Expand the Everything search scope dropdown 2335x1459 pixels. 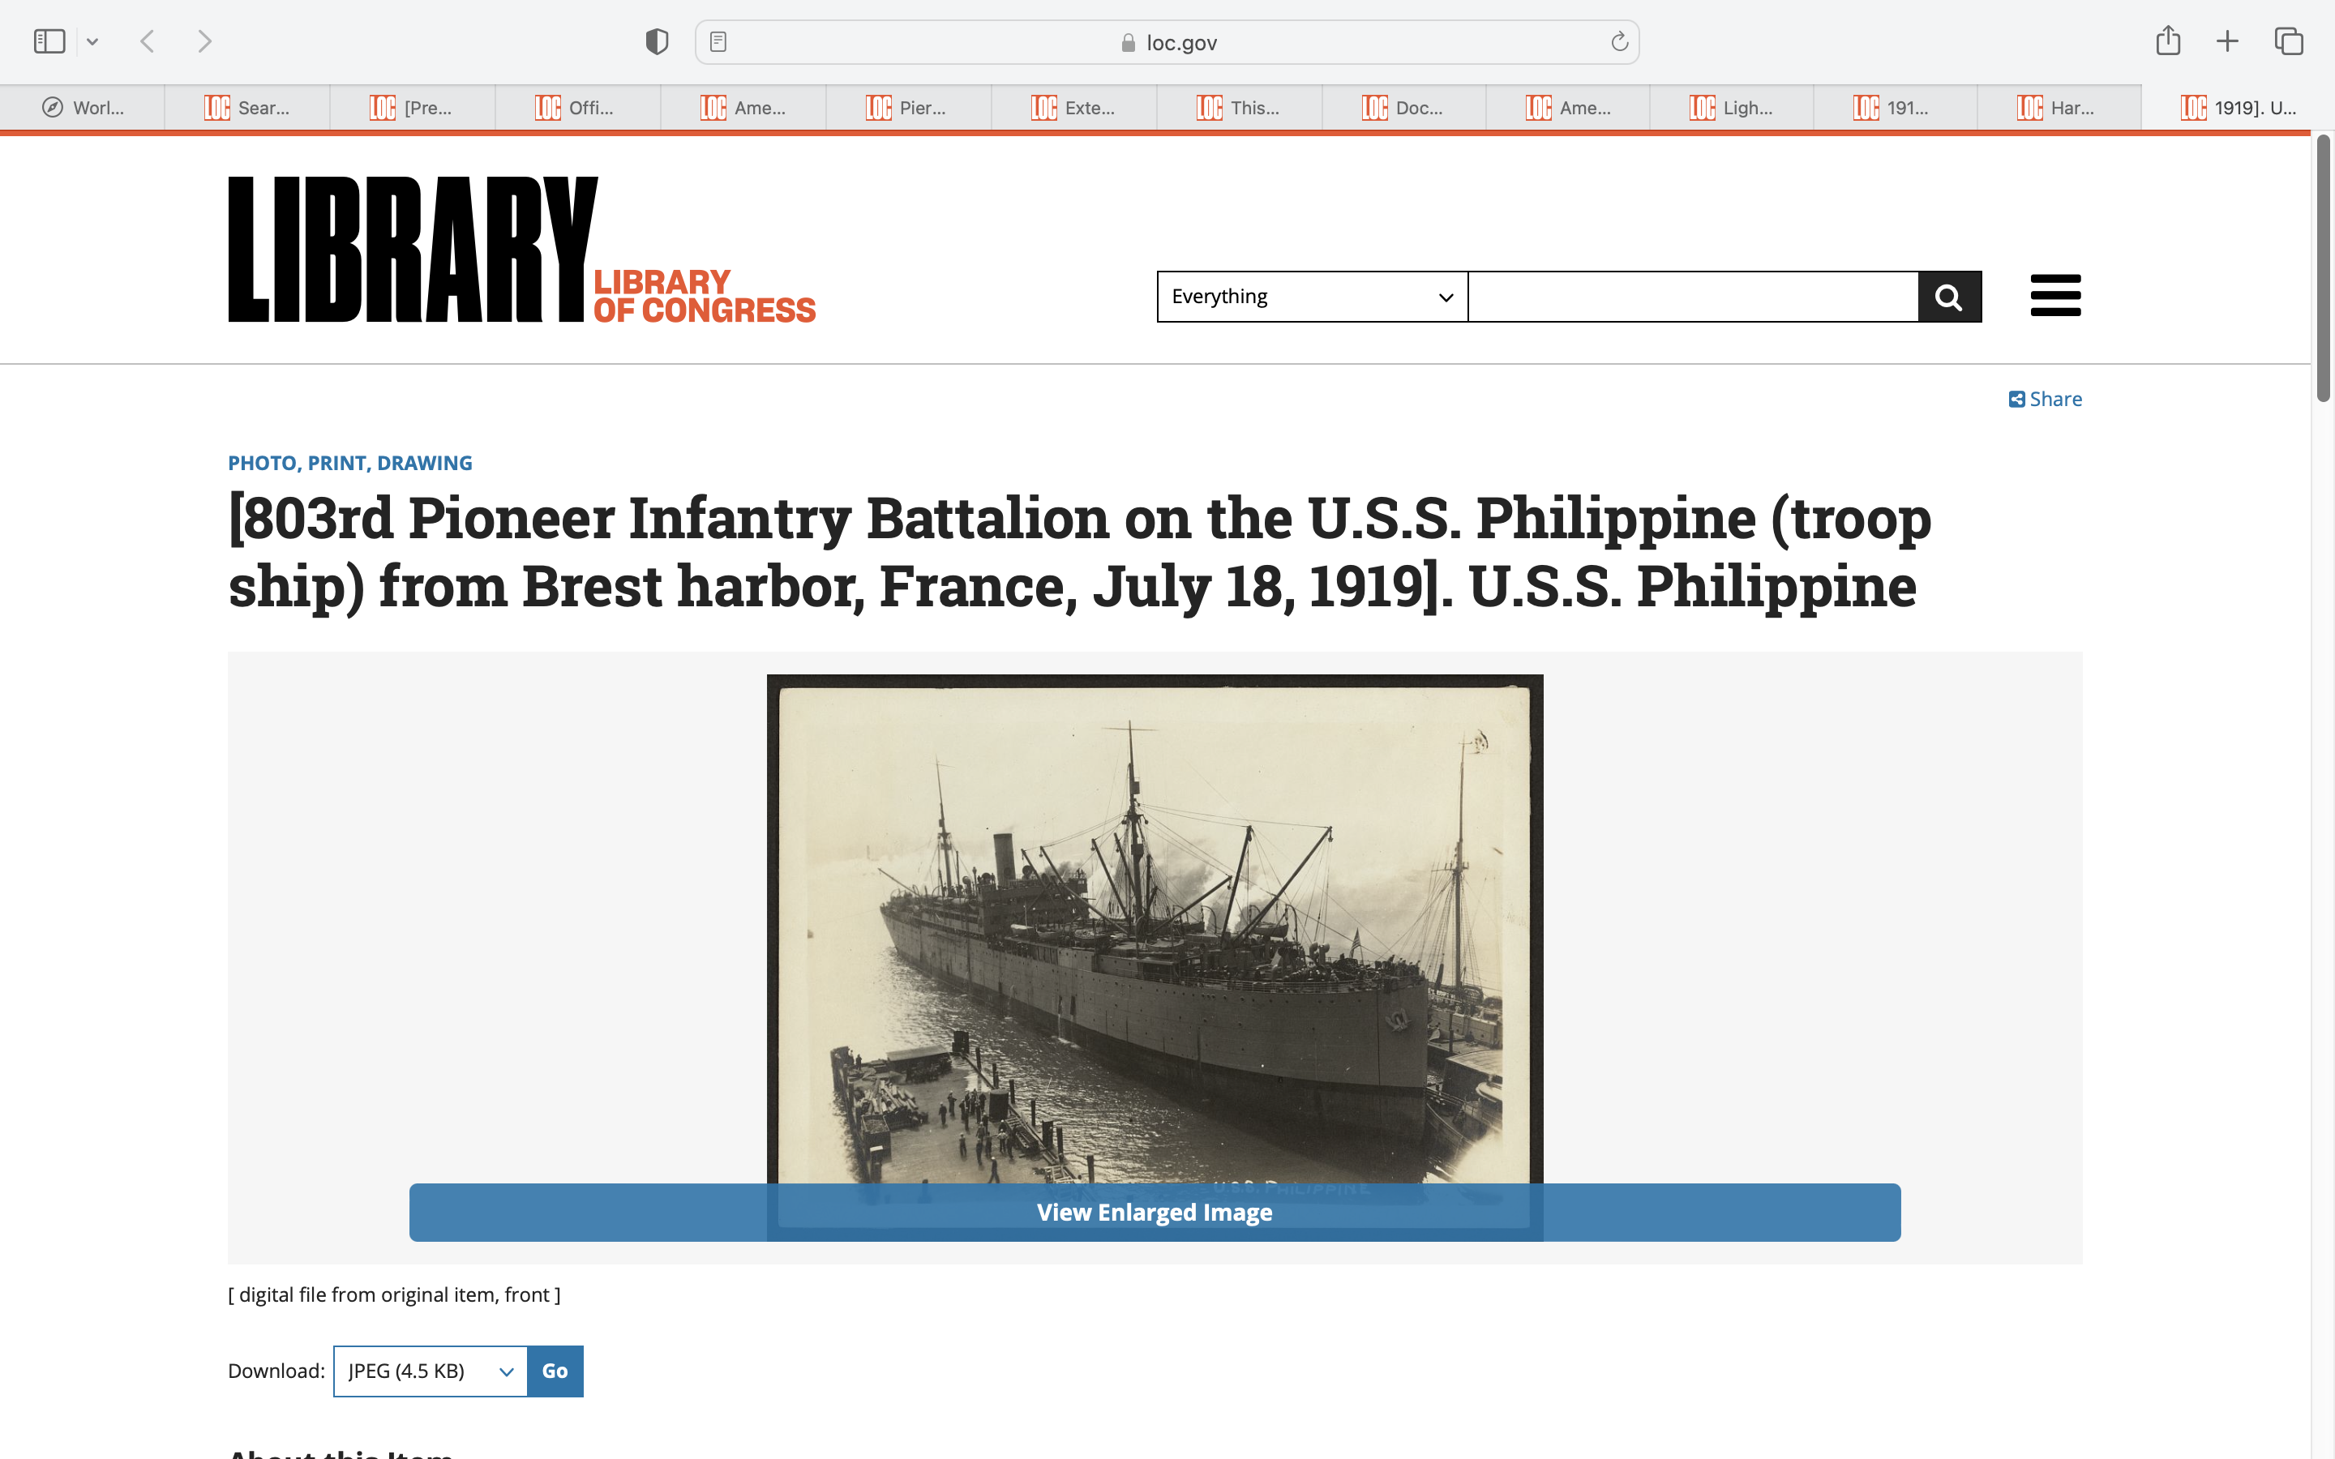(1311, 296)
